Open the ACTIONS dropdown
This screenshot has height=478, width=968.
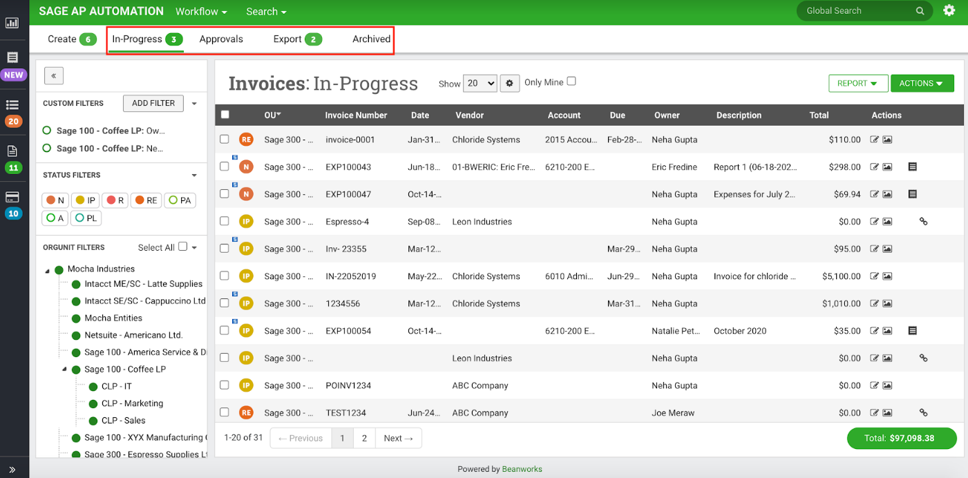tap(922, 84)
